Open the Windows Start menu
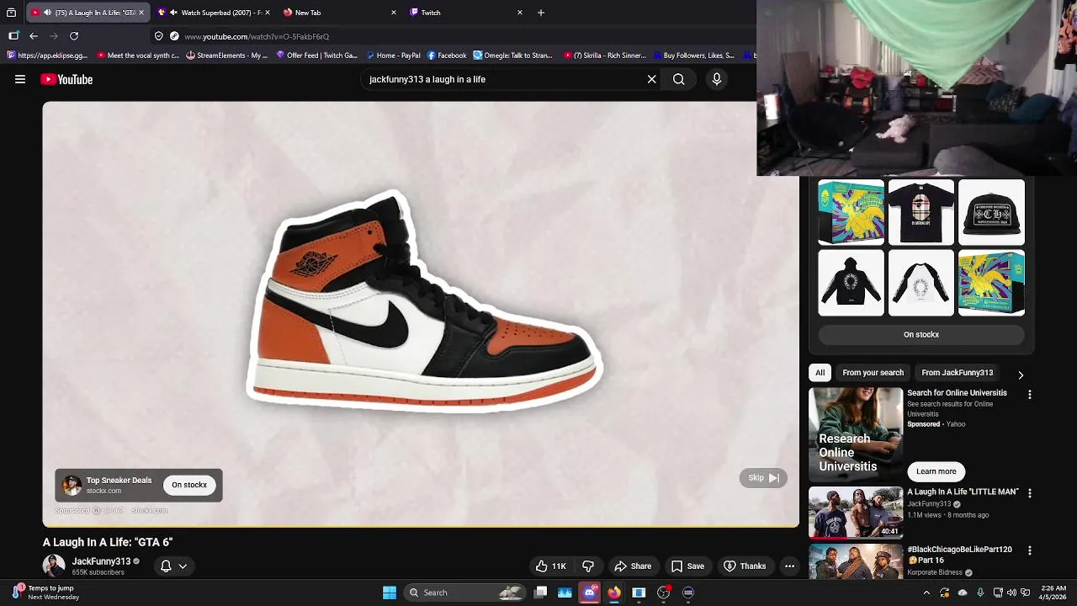1077x606 pixels. [x=390, y=593]
